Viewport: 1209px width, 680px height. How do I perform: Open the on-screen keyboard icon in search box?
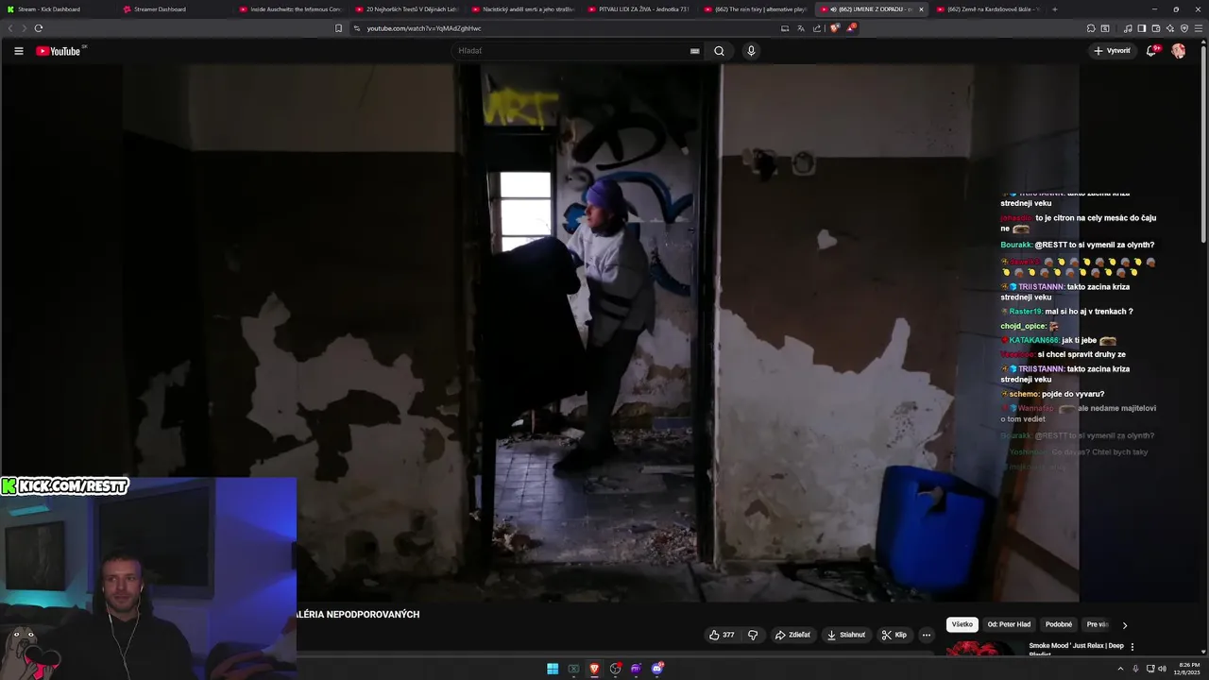[695, 51]
